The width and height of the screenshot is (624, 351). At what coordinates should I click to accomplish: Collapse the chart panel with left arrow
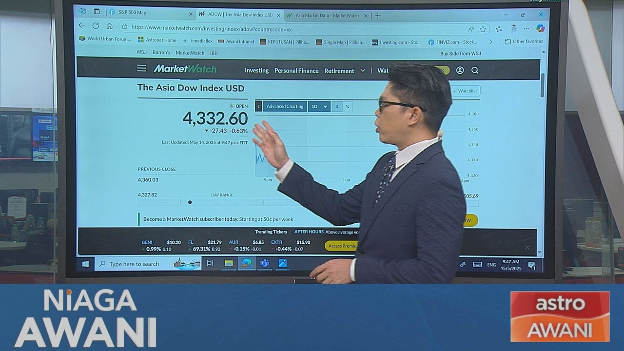point(259,106)
